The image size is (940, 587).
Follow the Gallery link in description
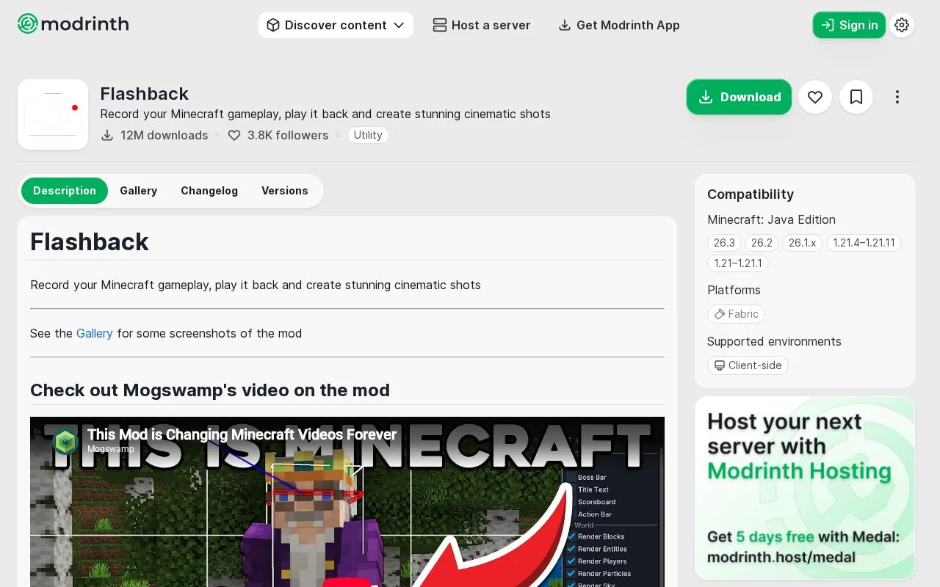tap(95, 333)
